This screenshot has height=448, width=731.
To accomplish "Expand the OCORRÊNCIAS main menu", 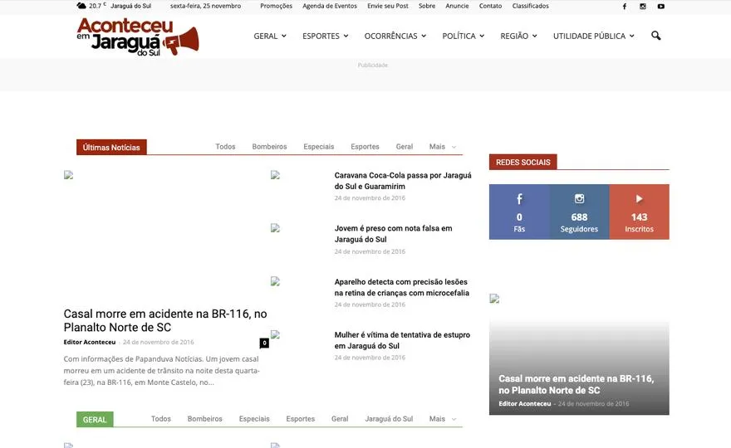I will point(395,36).
